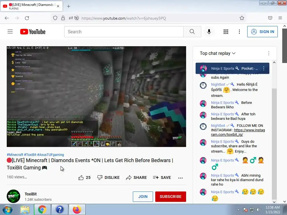This screenshot has width=287, height=215.
Task: Click the red SUBSCRIBE button
Action: click(171, 197)
